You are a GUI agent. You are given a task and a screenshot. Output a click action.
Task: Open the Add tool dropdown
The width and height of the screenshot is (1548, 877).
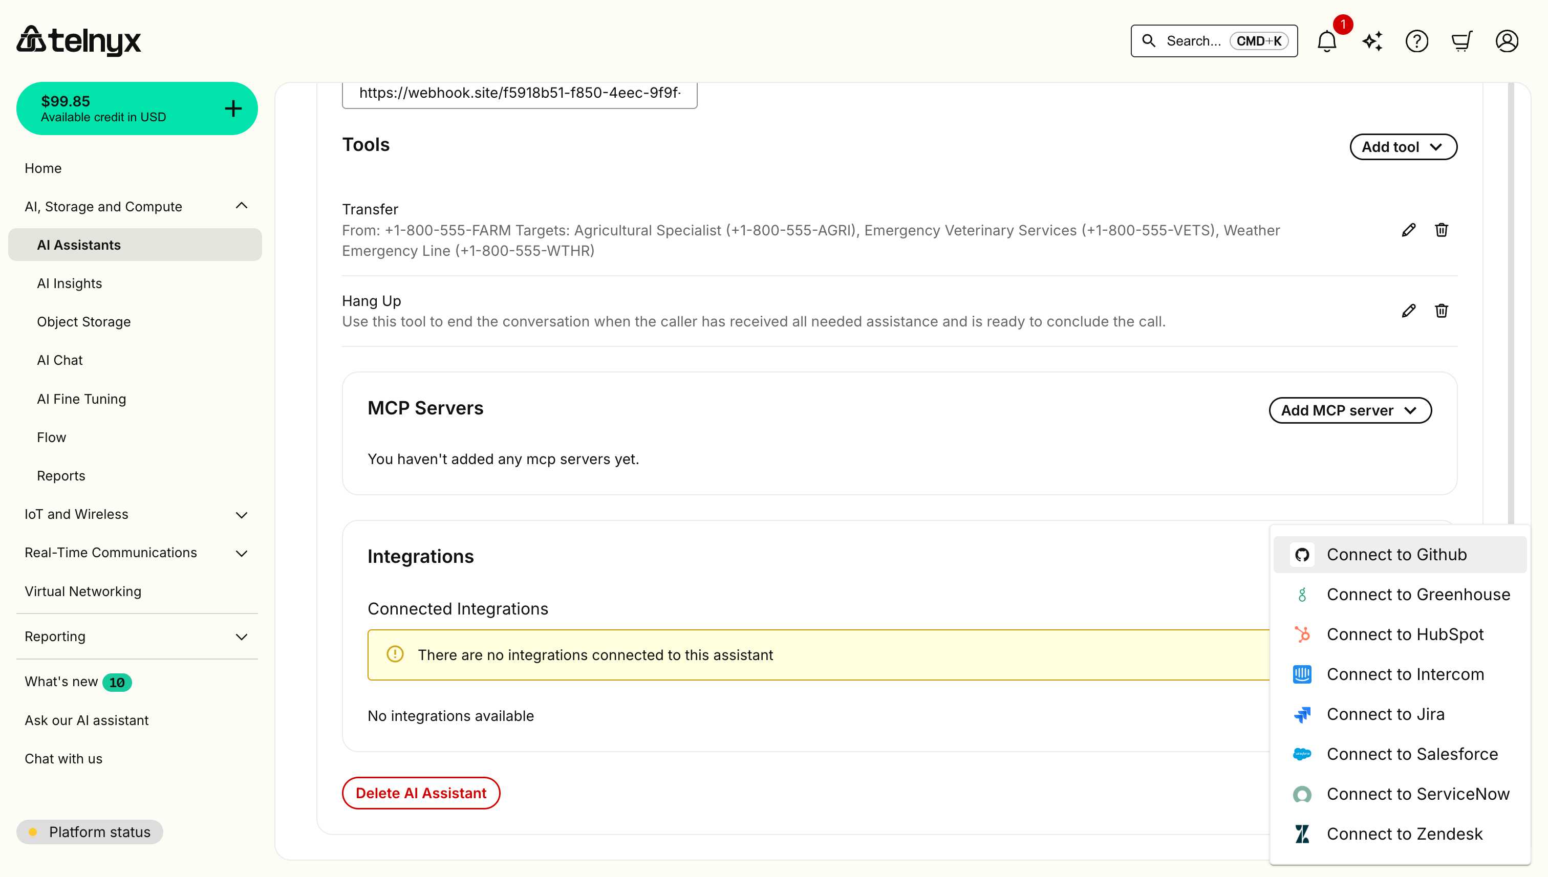tap(1403, 146)
